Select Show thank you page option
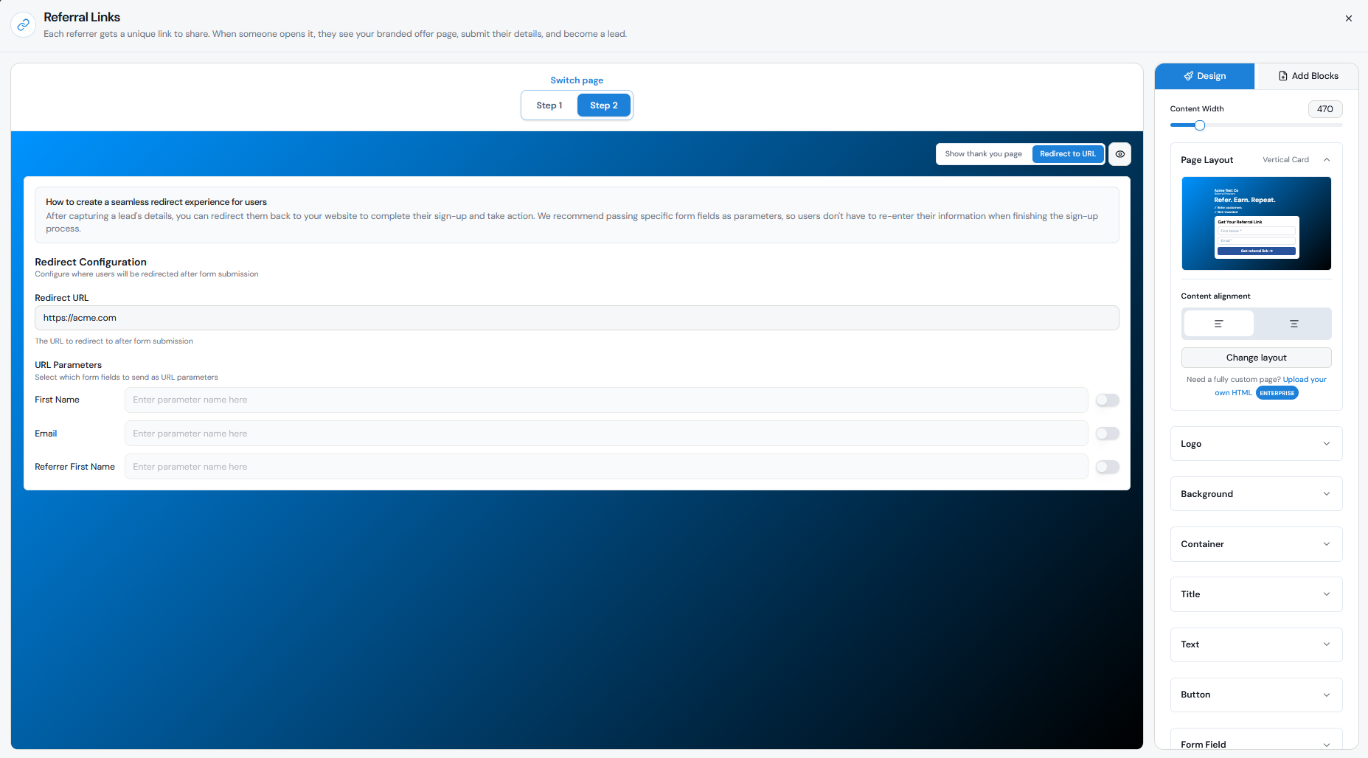The height and width of the screenshot is (758, 1368). click(x=984, y=154)
